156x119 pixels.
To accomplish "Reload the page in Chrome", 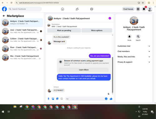I will 12,3.
